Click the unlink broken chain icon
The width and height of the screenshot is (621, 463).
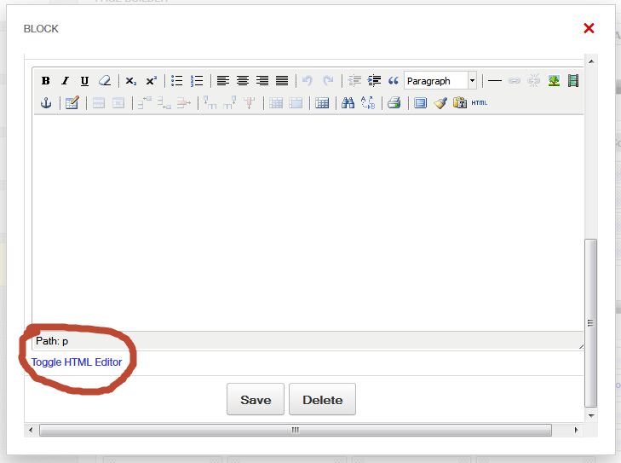click(533, 81)
